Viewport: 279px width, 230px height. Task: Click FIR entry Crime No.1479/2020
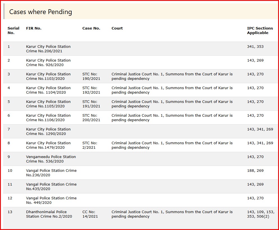[x=48, y=145]
